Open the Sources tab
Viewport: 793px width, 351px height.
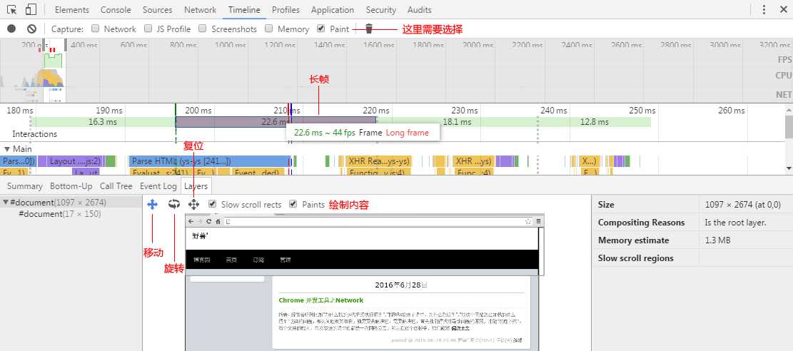[157, 9]
